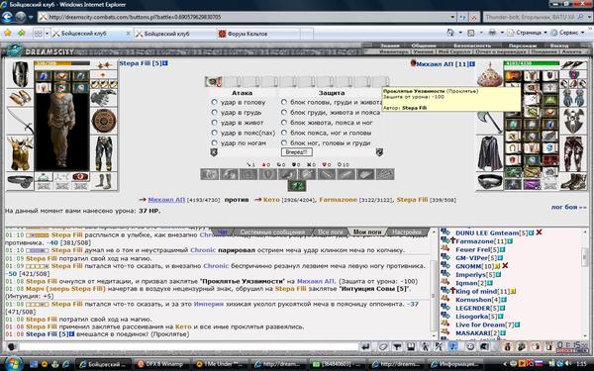The image size is (594, 371).
Task: Select attack option 'удар в голову'
Action: (x=215, y=102)
